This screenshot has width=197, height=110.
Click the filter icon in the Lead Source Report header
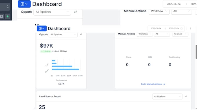click(x=186, y=97)
